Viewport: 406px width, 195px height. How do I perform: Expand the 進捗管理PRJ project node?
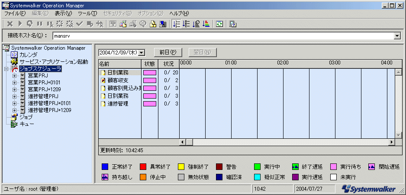click(14, 96)
